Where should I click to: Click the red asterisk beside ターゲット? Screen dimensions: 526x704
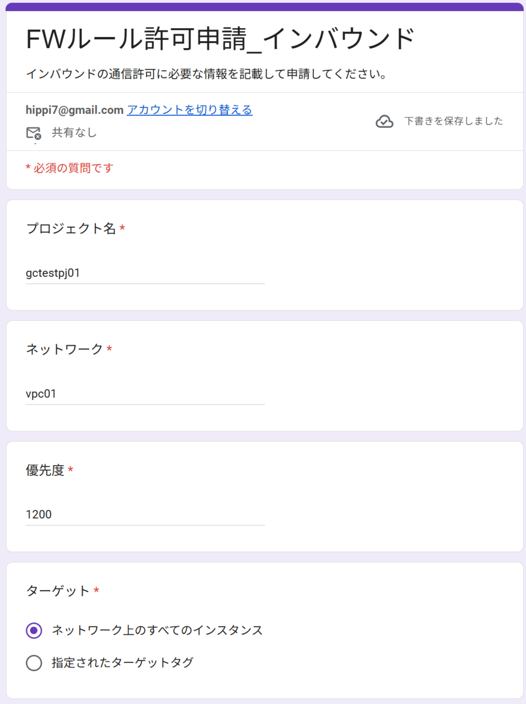tap(96, 590)
